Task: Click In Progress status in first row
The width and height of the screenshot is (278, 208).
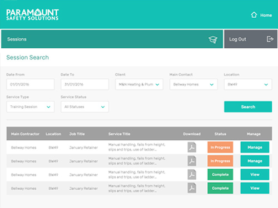Action: point(220,147)
